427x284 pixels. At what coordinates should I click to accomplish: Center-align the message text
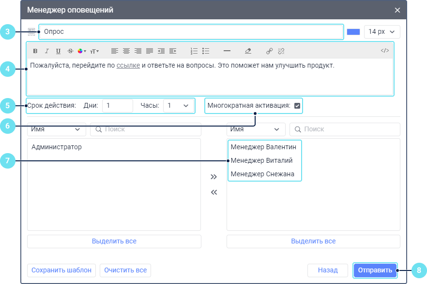click(x=126, y=51)
